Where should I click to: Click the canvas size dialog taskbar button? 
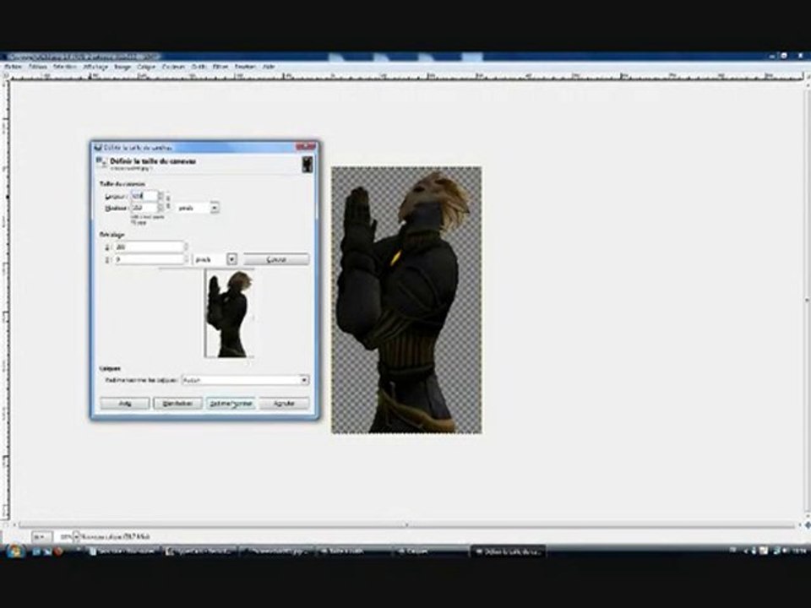coord(508,552)
